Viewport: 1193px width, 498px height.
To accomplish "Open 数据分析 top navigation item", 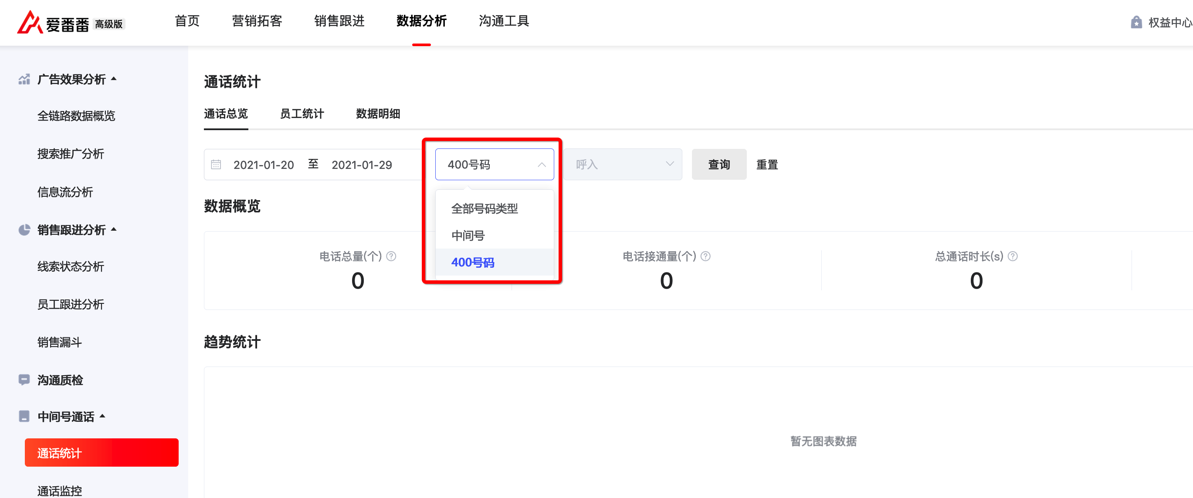I will point(421,21).
